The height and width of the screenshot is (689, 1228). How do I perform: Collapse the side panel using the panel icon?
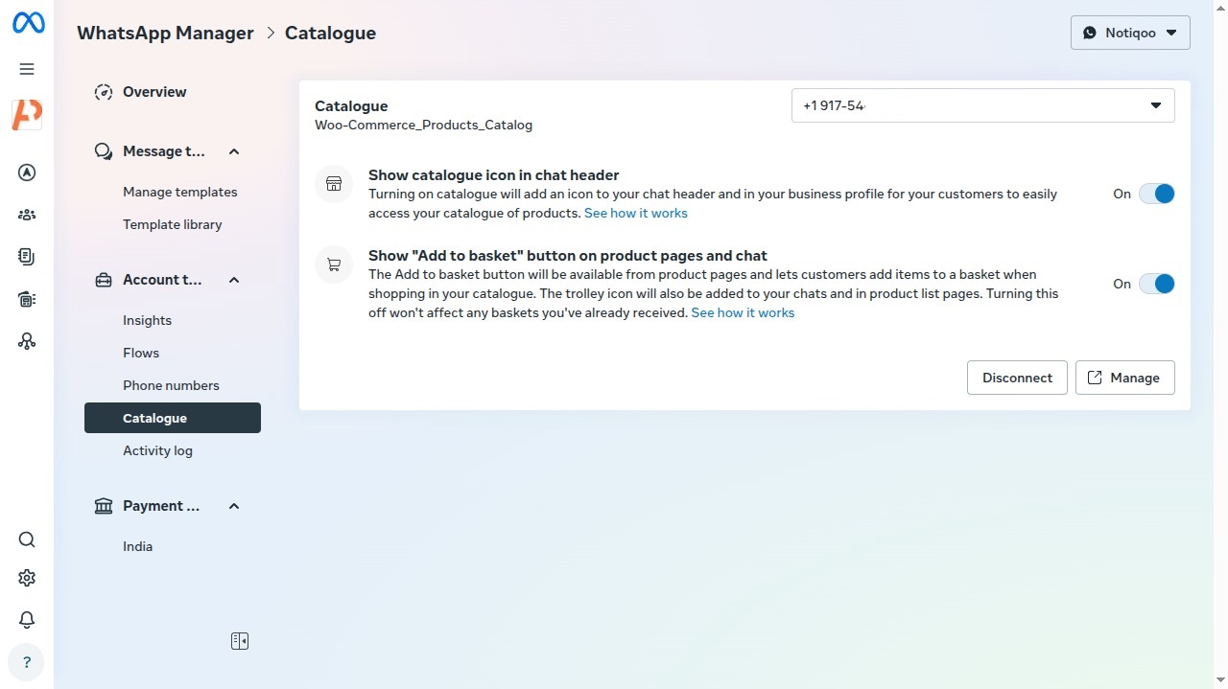click(240, 641)
